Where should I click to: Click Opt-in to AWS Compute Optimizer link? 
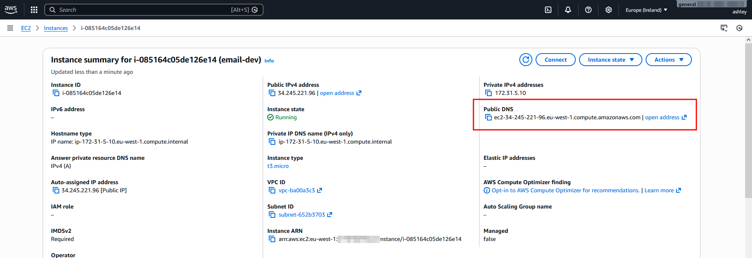(566, 190)
